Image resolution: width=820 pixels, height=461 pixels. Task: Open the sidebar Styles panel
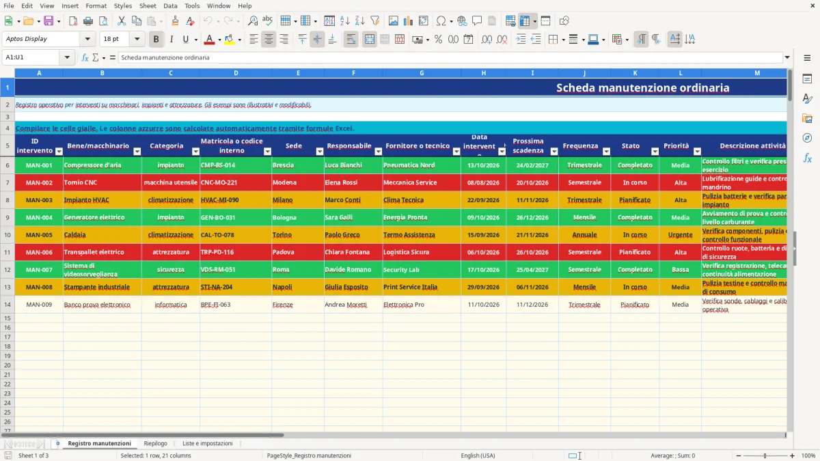tap(807, 98)
